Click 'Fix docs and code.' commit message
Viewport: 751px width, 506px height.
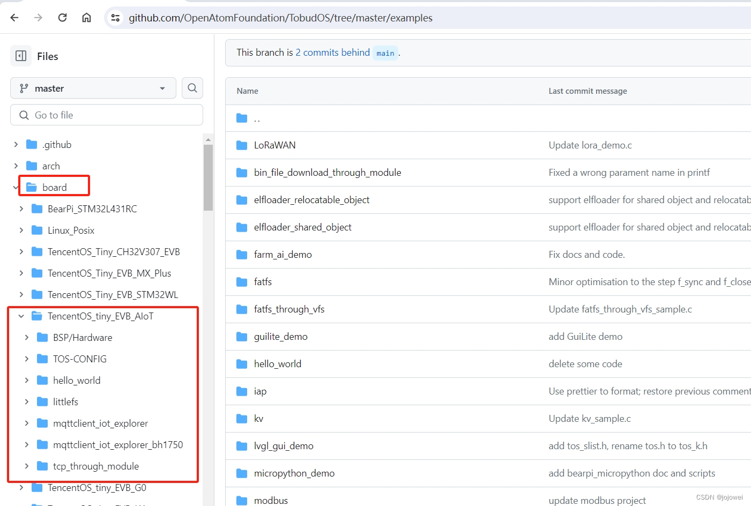click(x=586, y=255)
